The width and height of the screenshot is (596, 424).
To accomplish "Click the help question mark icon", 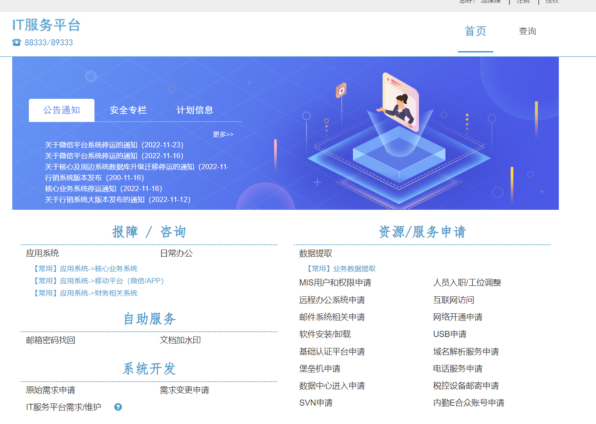I will (x=118, y=407).
